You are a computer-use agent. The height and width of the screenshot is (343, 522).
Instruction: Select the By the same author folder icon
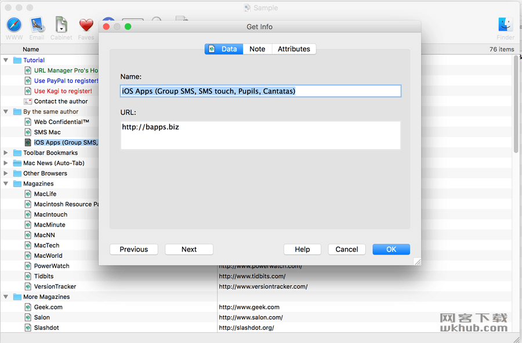17,112
